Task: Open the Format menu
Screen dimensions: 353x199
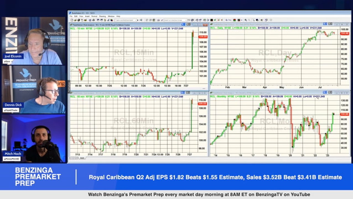Action: [x=94, y=16]
